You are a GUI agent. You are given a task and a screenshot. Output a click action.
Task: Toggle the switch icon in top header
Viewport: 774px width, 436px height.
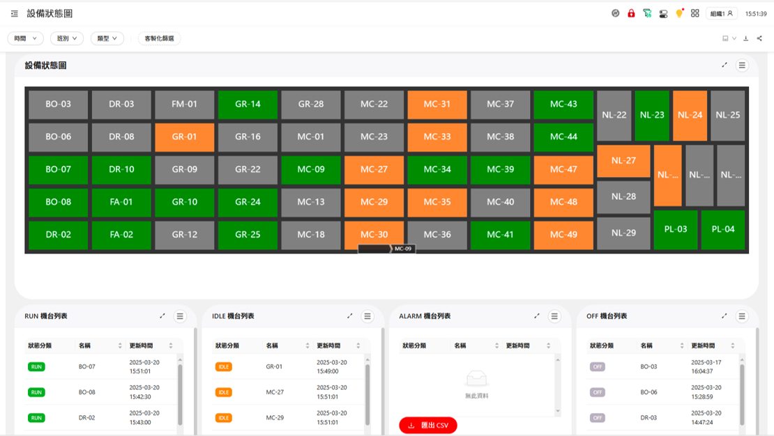pyautogui.click(x=663, y=13)
